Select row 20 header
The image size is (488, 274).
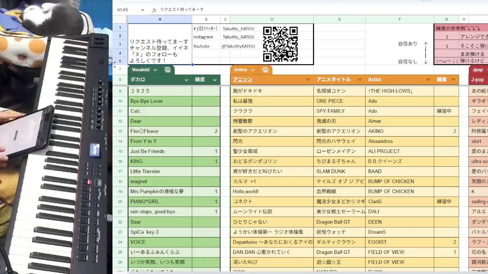120,201
